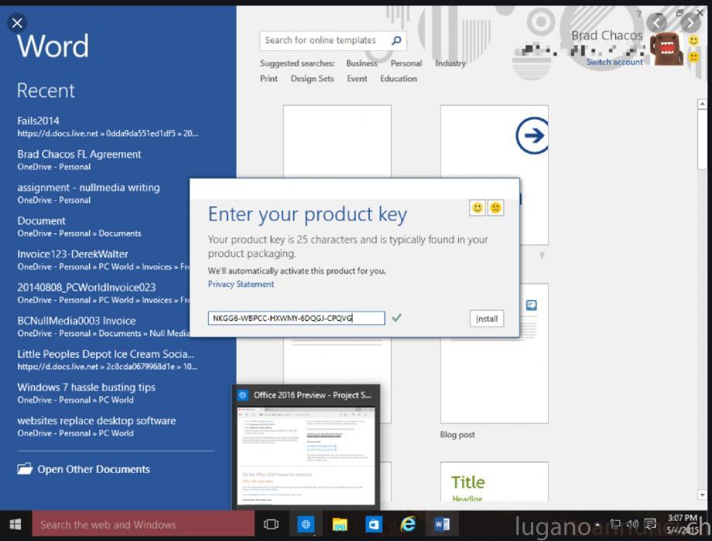Click the overlay close X icon above Word
The width and height of the screenshot is (712, 541).
click(x=17, y=22)
